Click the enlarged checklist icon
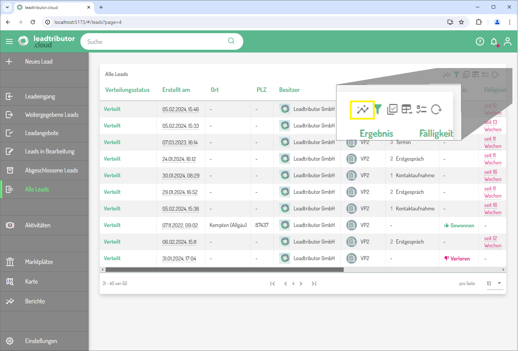Image resolution: width=530 pixels, height=351 pixels. pos(421,110)
